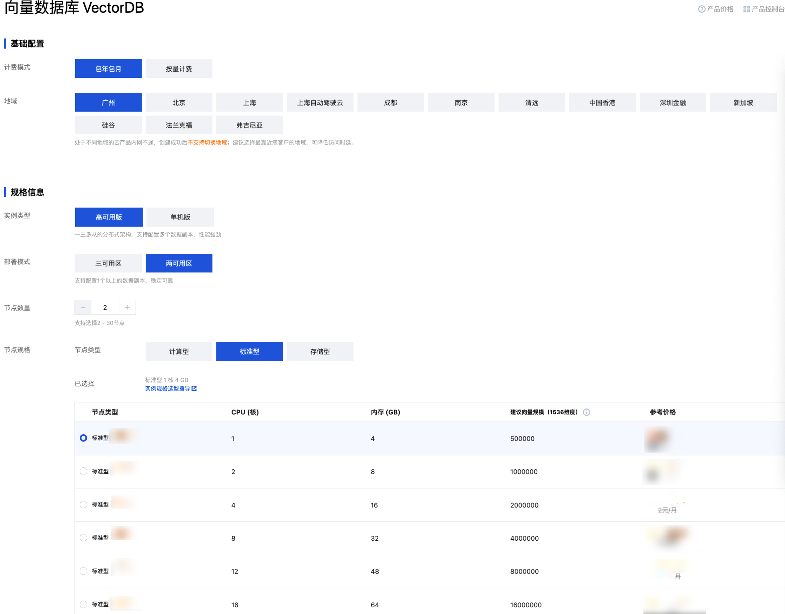785x614 pixels.
Task: Click the product price help icon
Action: pyautogui.click(x=701, y=9)
